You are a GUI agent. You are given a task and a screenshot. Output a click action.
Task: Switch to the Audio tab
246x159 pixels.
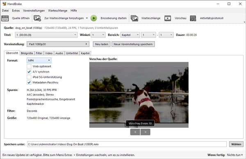point(59,53)
